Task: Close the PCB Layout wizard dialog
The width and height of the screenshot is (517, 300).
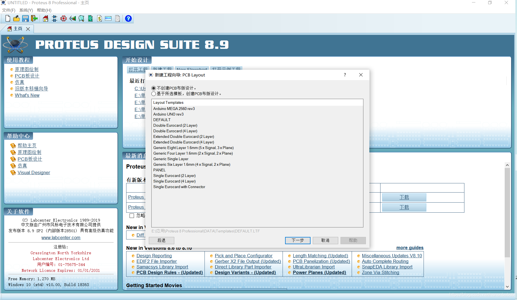Action: [361, 75]
